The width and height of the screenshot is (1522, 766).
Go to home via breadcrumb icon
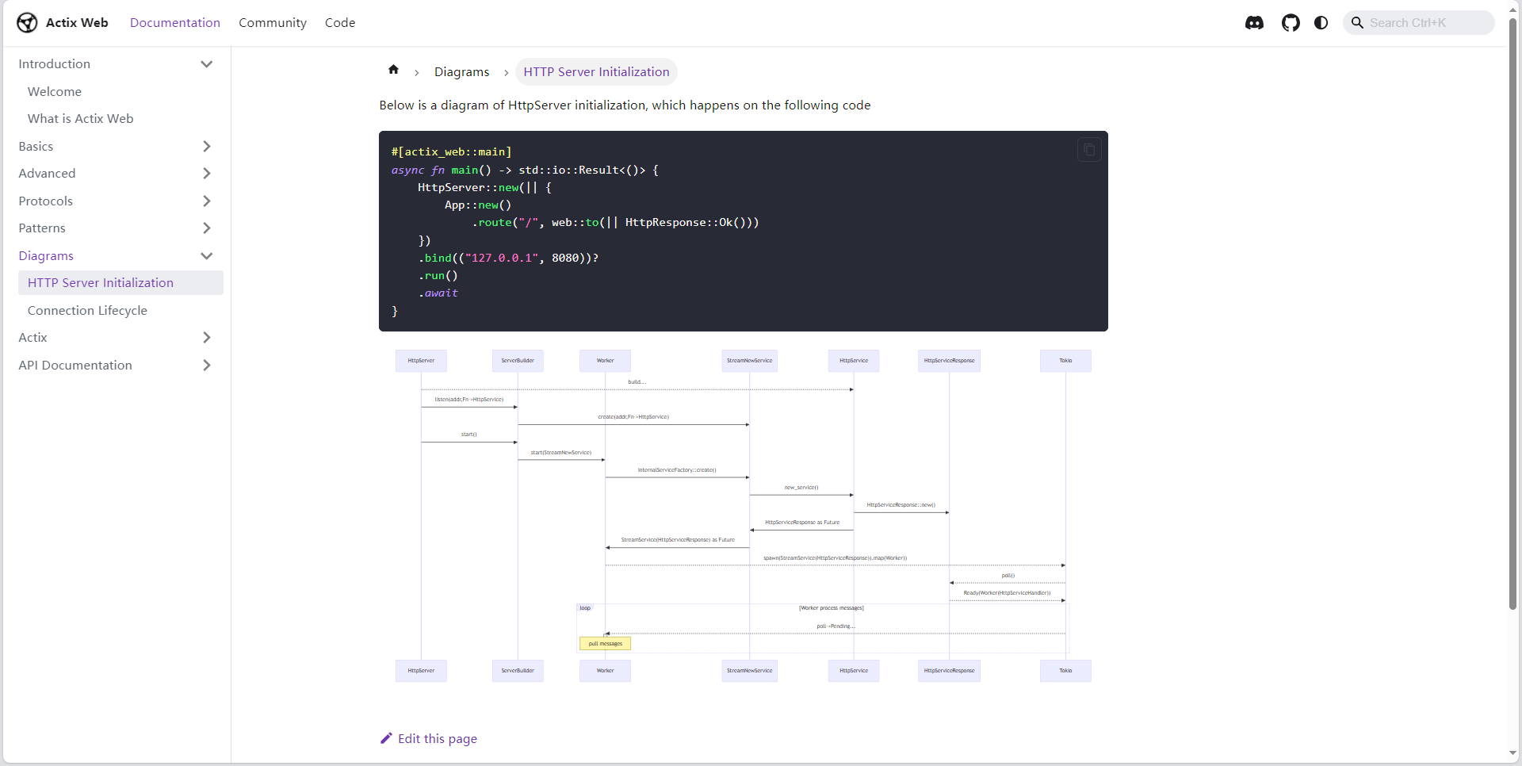[393, 70]
